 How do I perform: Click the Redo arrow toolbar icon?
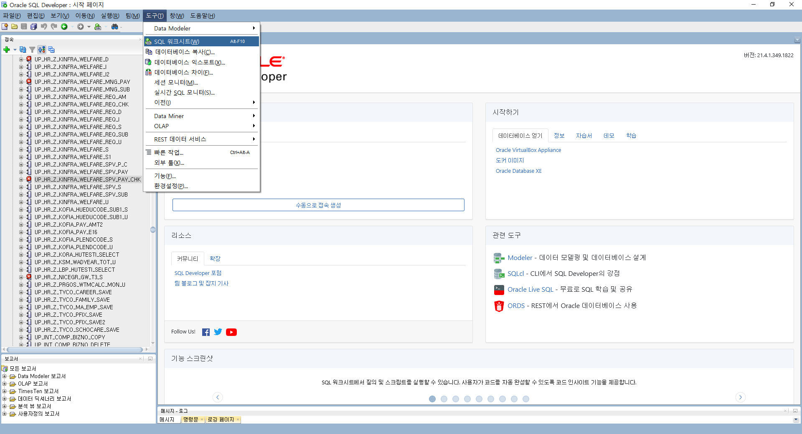tap(54, 27)
